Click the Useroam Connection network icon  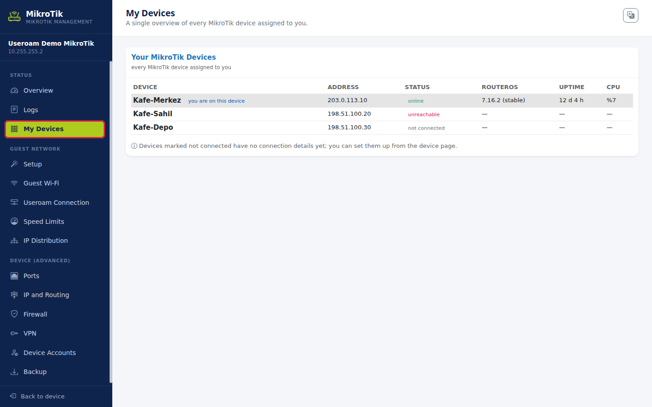14,203
